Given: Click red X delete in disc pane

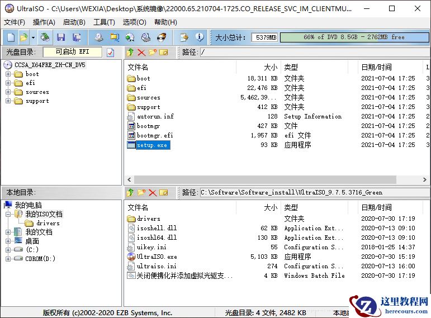Looking at the screenshot, I should [141, 52].
